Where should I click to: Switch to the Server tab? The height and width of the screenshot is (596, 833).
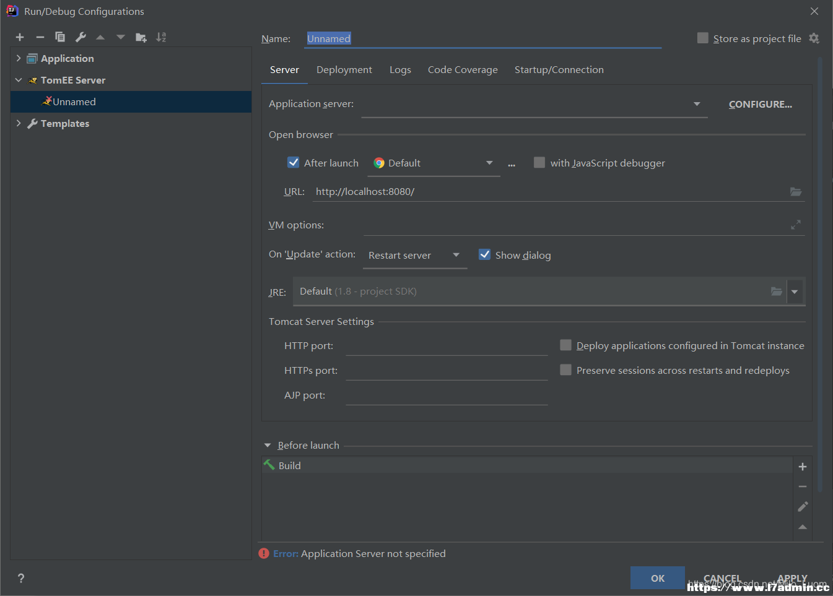[284, 70]
